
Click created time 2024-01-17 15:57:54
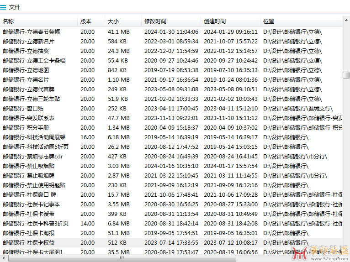231,166
